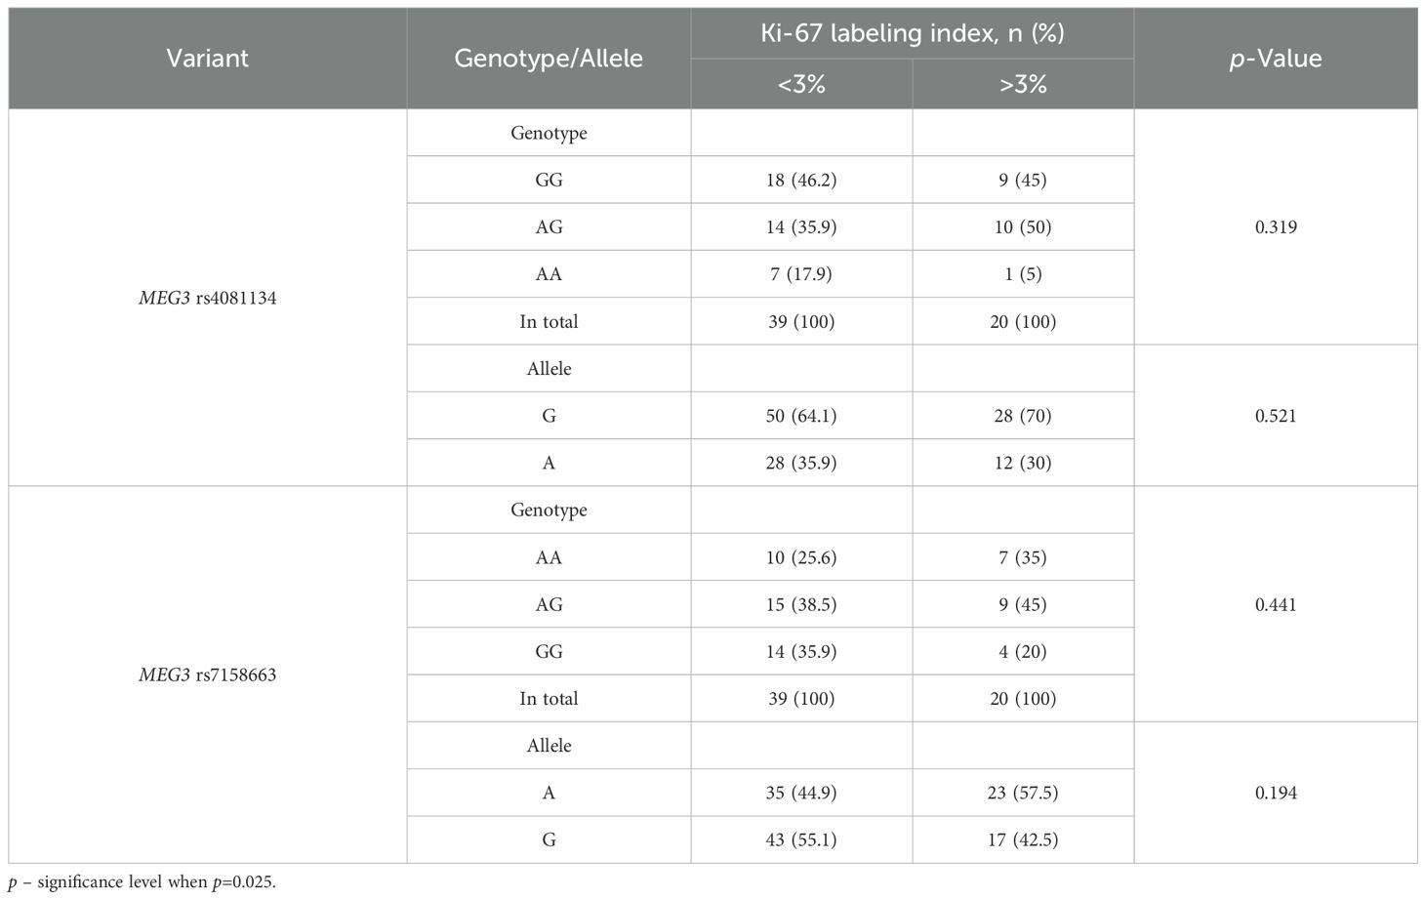Select the MEG3 rs4081134 variant cell
Image resolution: width=1425 pixels, height=899 pixels.
[x=207, y=298]
